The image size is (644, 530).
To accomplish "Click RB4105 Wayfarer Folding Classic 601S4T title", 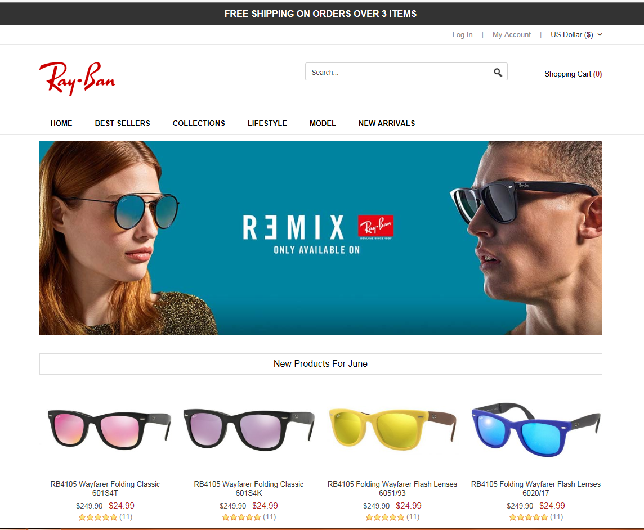I will point(105,488).
